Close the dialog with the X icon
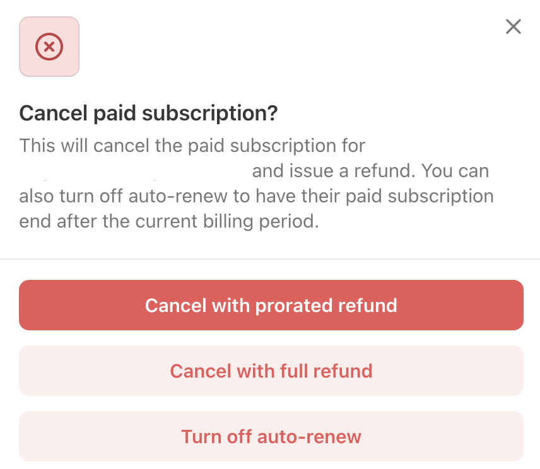This screenshot has height=469, width=540. click(513, 26)
